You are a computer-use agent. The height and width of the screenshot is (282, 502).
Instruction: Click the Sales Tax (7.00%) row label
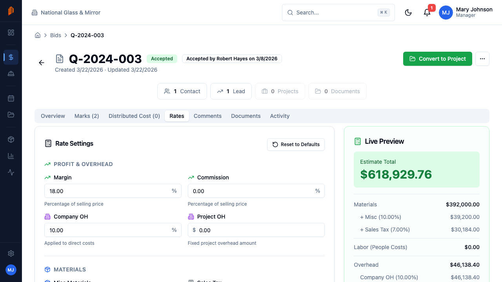click(385, 230)
